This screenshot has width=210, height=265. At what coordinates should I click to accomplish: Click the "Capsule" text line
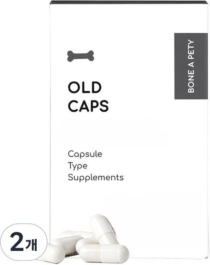(x=85, y=154)
